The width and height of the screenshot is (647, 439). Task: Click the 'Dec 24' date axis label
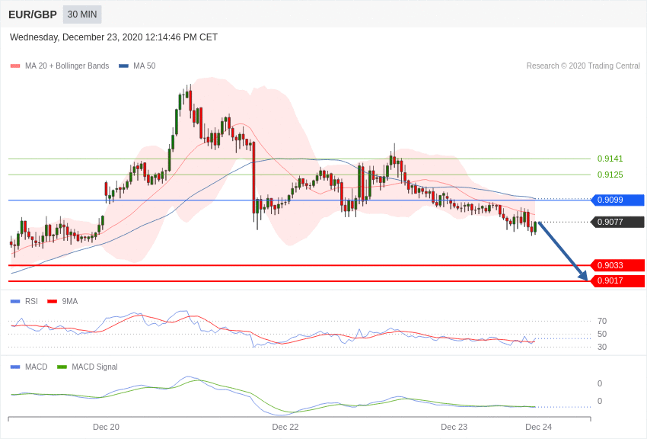538,427
